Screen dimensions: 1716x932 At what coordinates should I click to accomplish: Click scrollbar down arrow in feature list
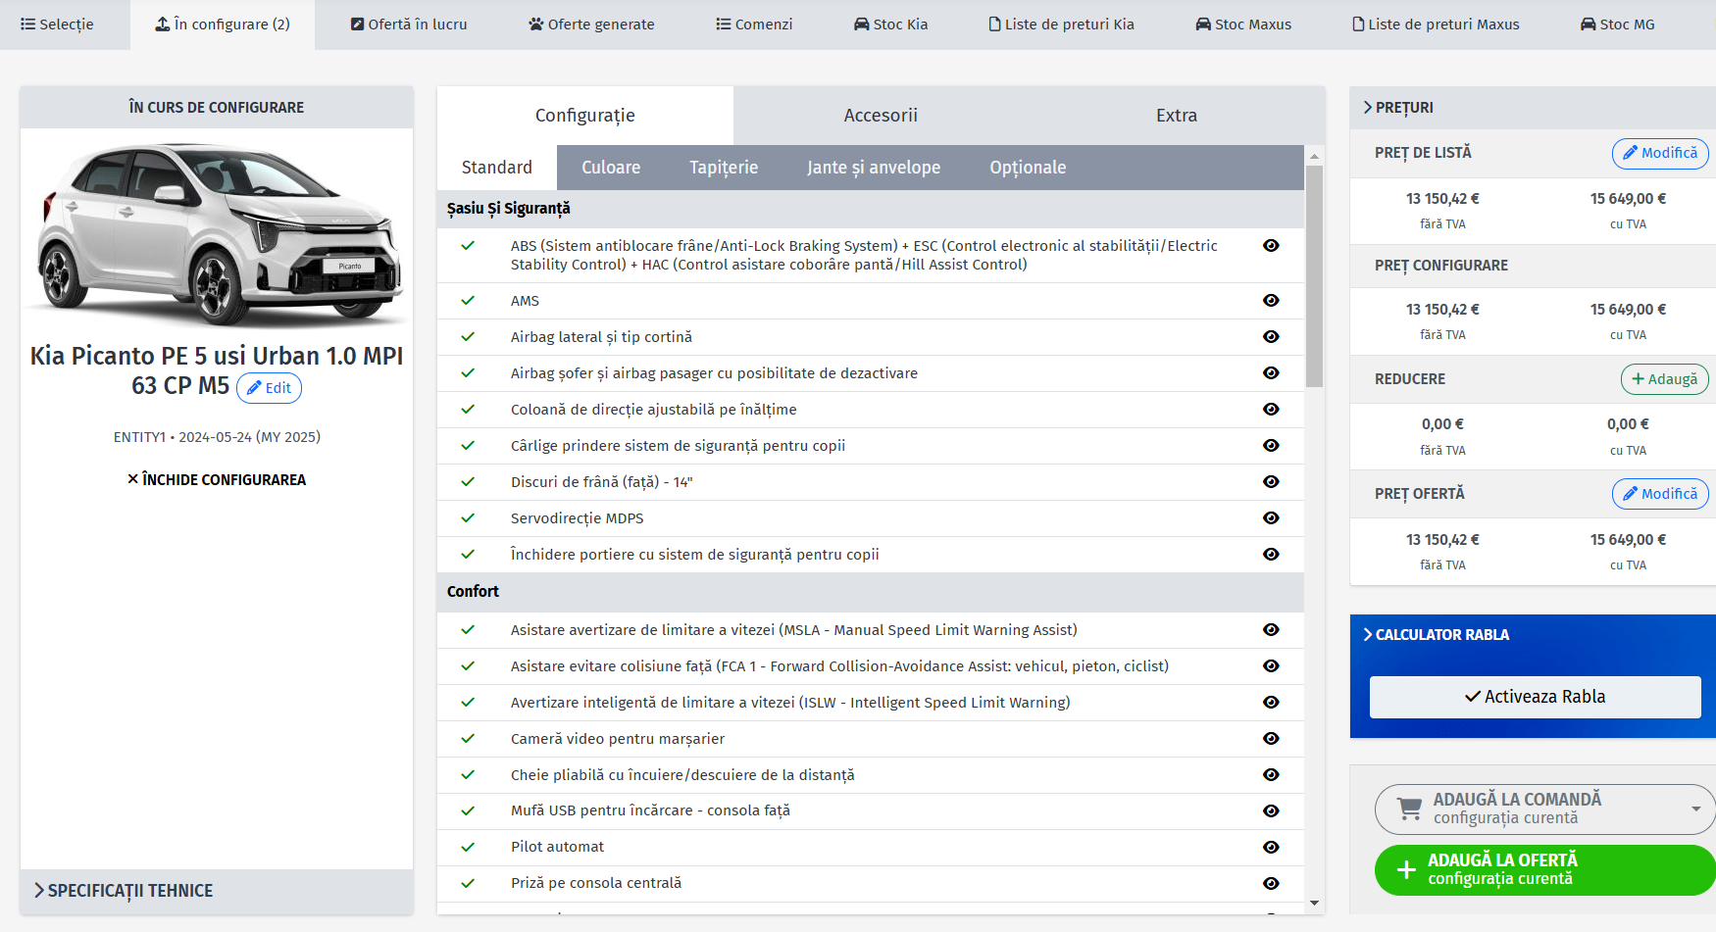pos(1315,904)
